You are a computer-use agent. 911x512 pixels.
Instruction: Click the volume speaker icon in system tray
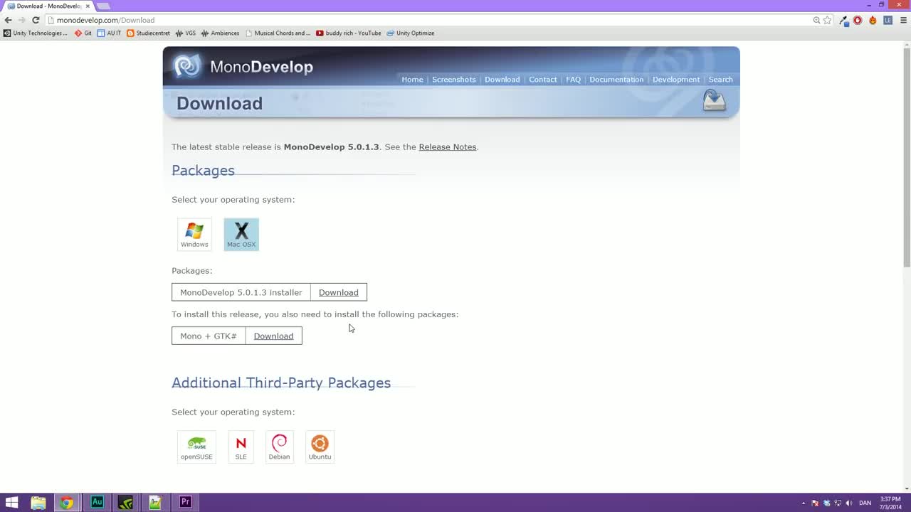849,503
